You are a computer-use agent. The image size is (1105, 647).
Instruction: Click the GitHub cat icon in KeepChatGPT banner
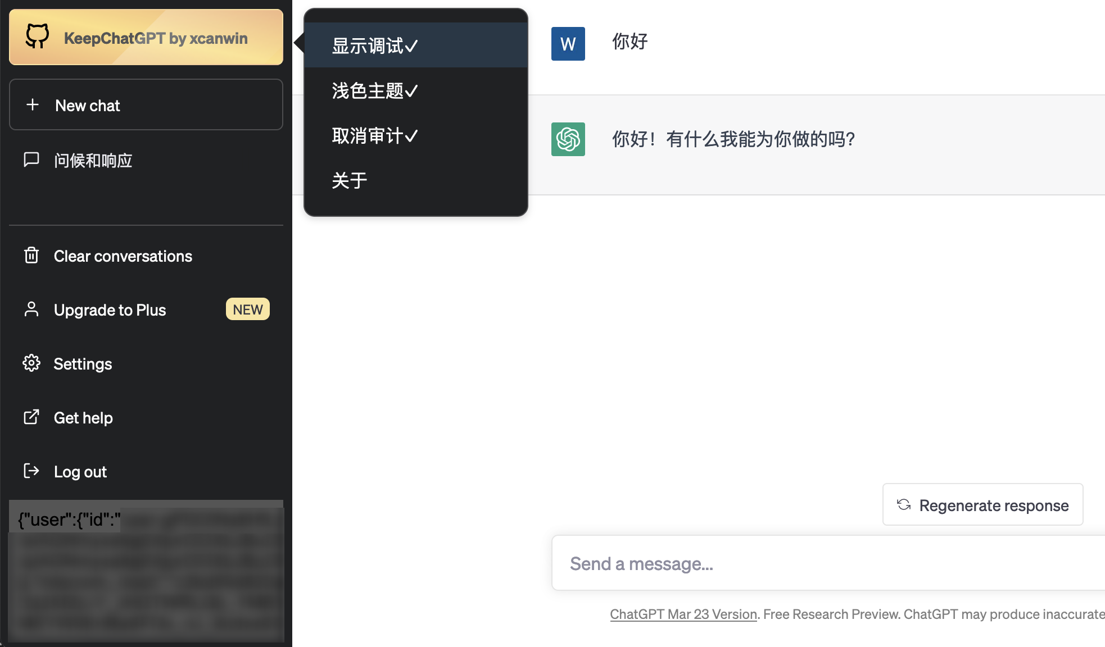point(37,37)
